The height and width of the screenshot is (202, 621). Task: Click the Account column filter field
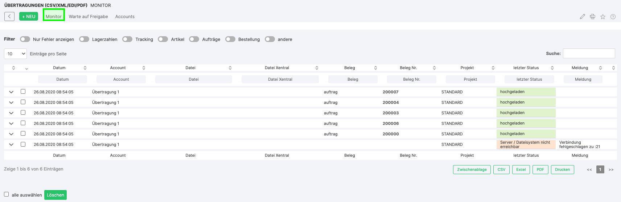pyautogui.click(x=121, y=79)
